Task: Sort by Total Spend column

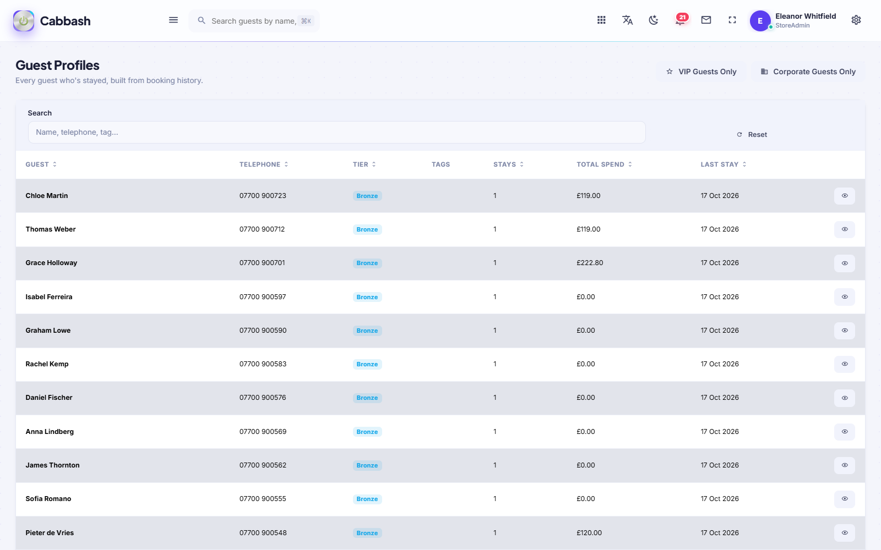Action: (x=605, y=164)
